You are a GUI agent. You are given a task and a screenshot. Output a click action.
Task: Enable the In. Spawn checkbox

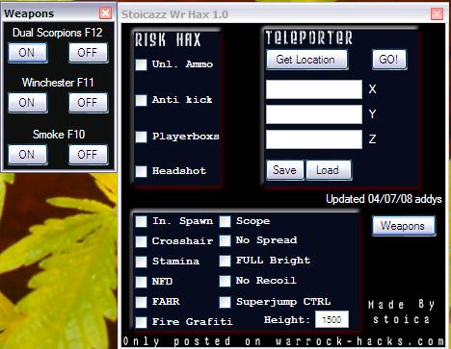pyautogui.click(x=141, y=221)
